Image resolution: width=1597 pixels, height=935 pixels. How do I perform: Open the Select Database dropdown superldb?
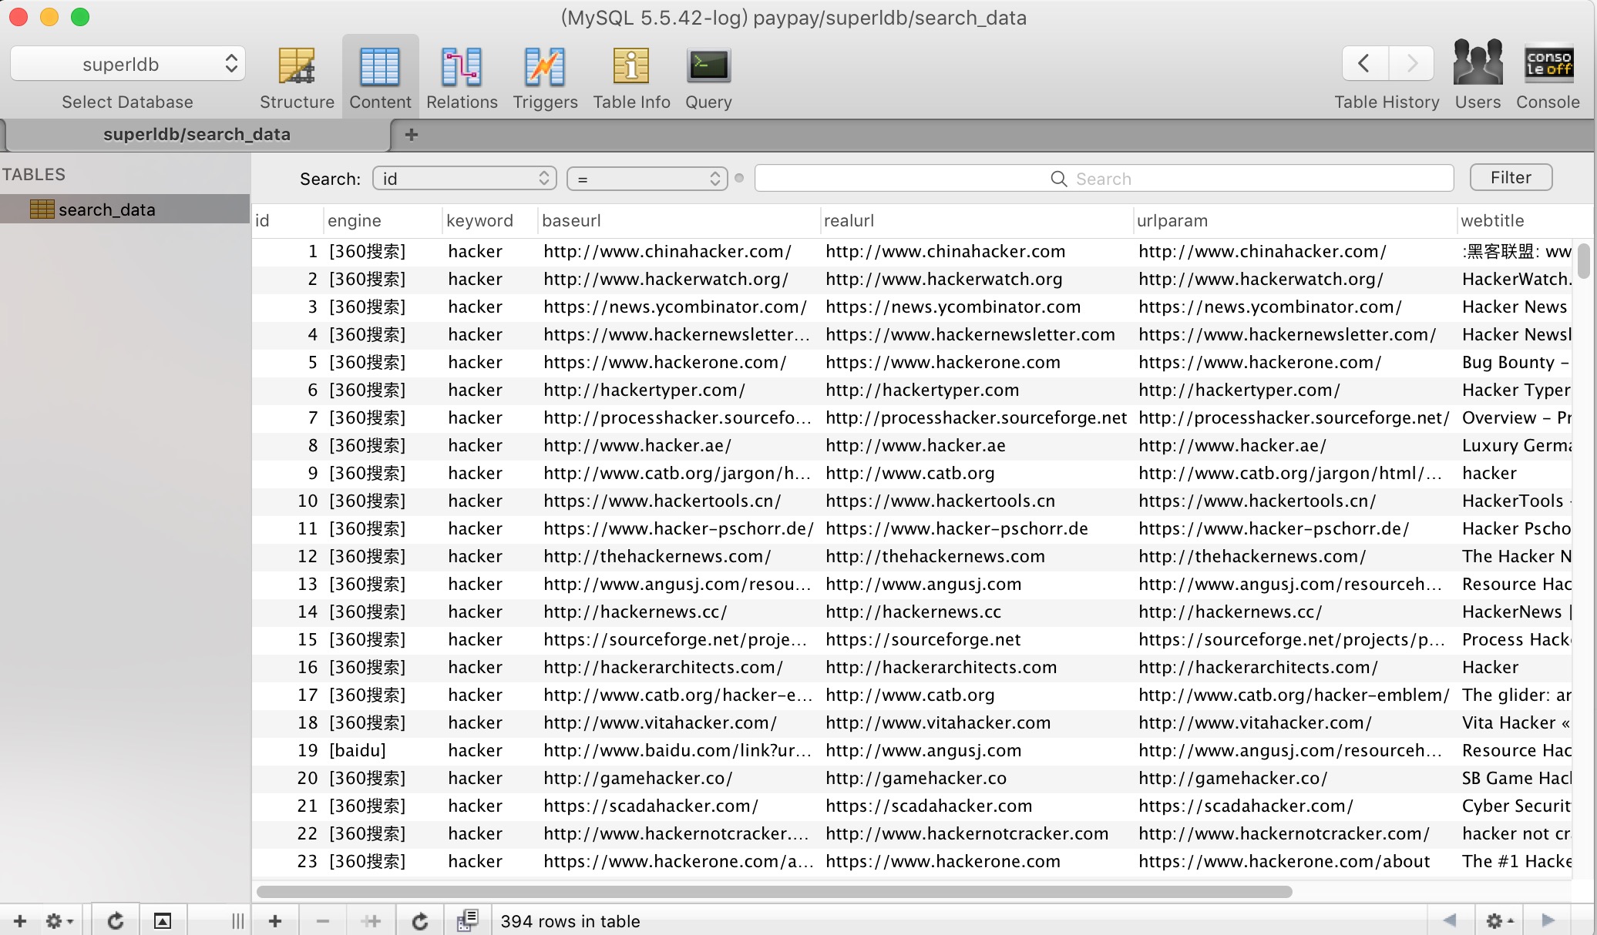click(x=128, y=64)
